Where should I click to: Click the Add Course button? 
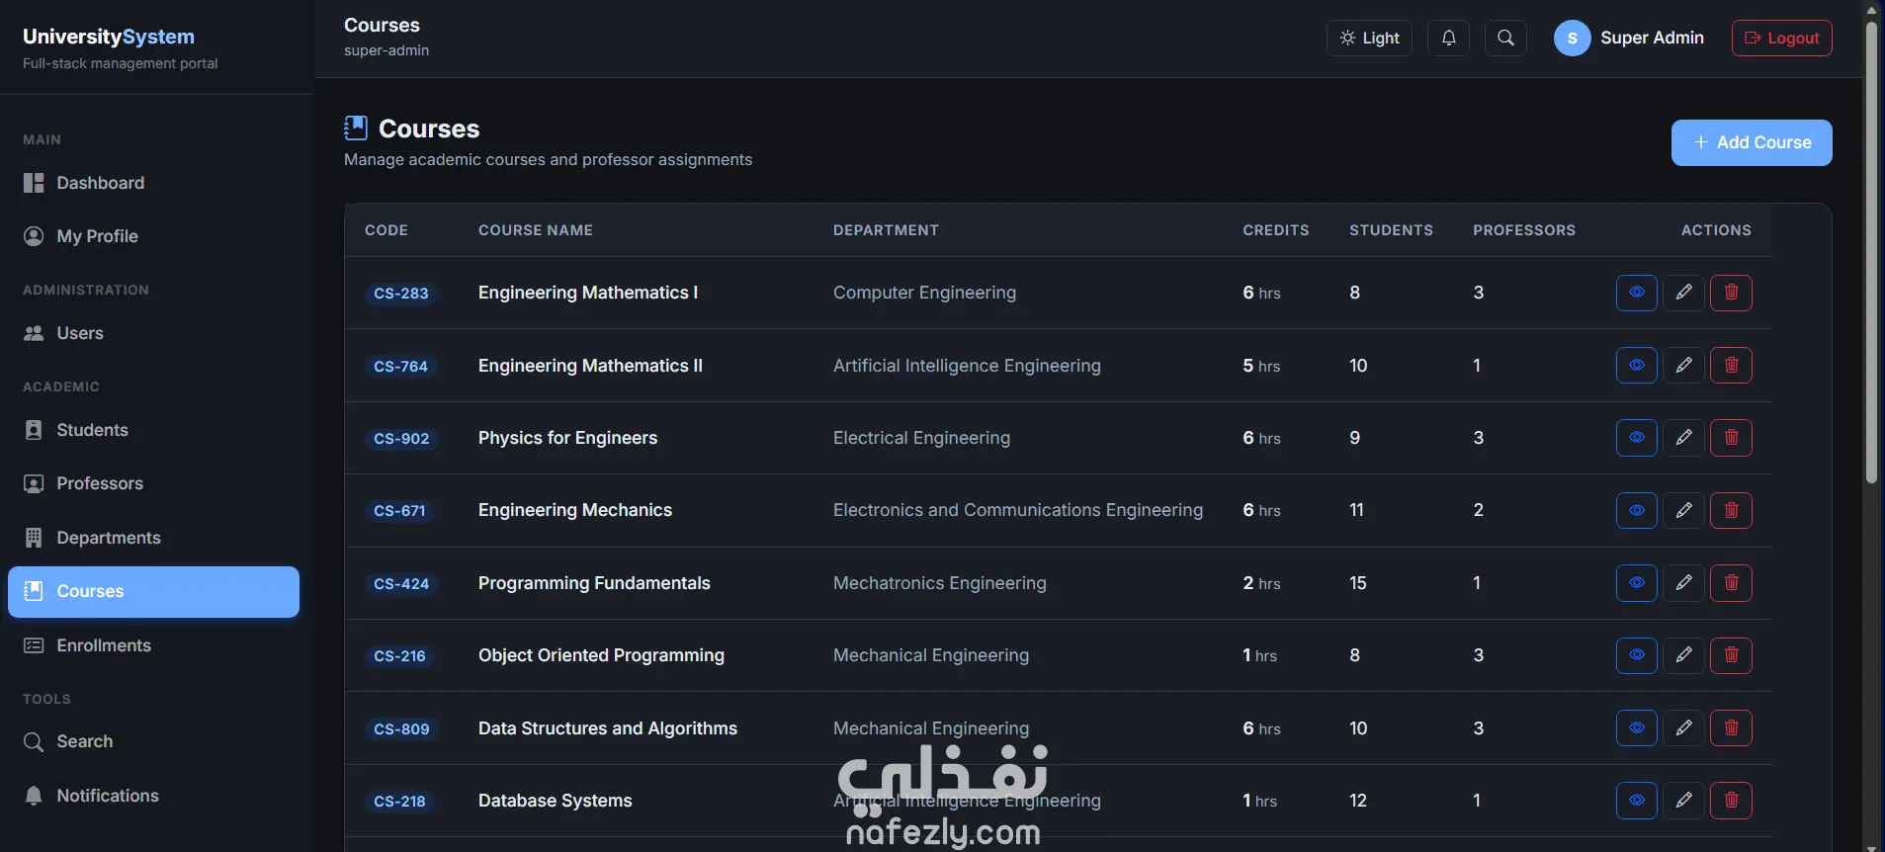tap(1752, 142)
